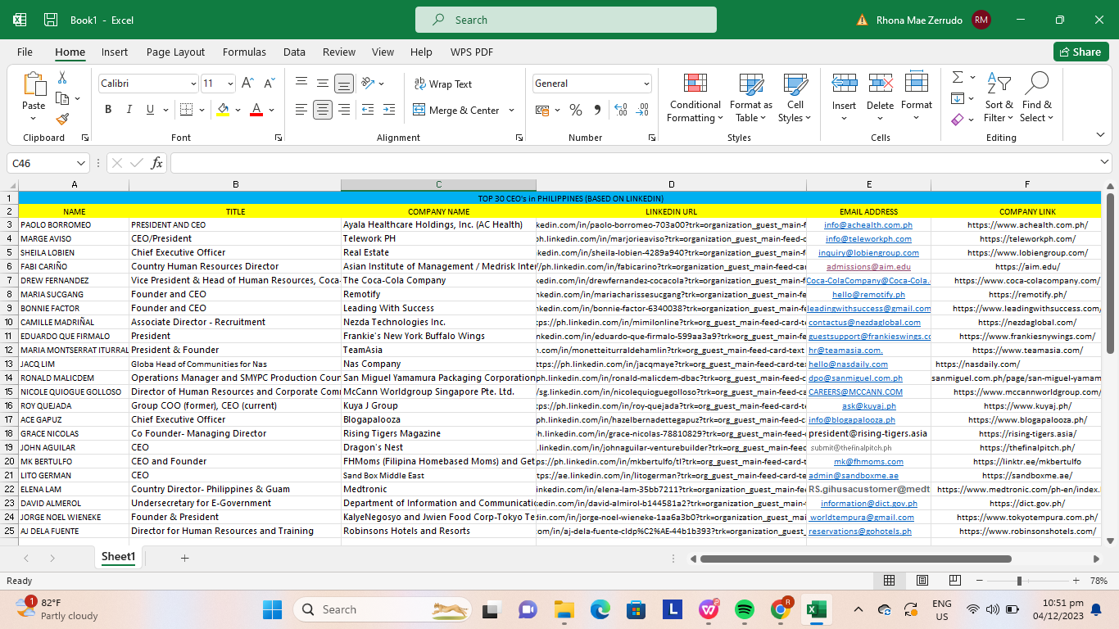Viewport: 1119px width, 629px height.
Task: Click Increase Decimal icon
Action: (x=620, y=110)
